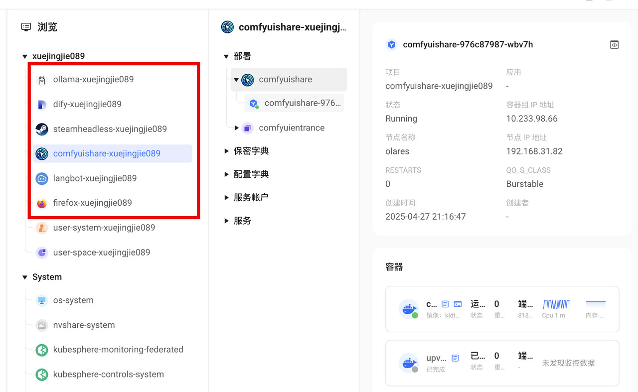Click the user-space pie icon
The height and width of the screenshot is (392, 638).
tap(42, 253)
